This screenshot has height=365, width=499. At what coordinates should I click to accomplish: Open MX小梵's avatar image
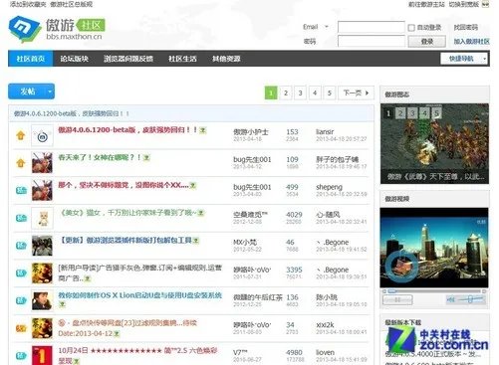pos(42,246)
